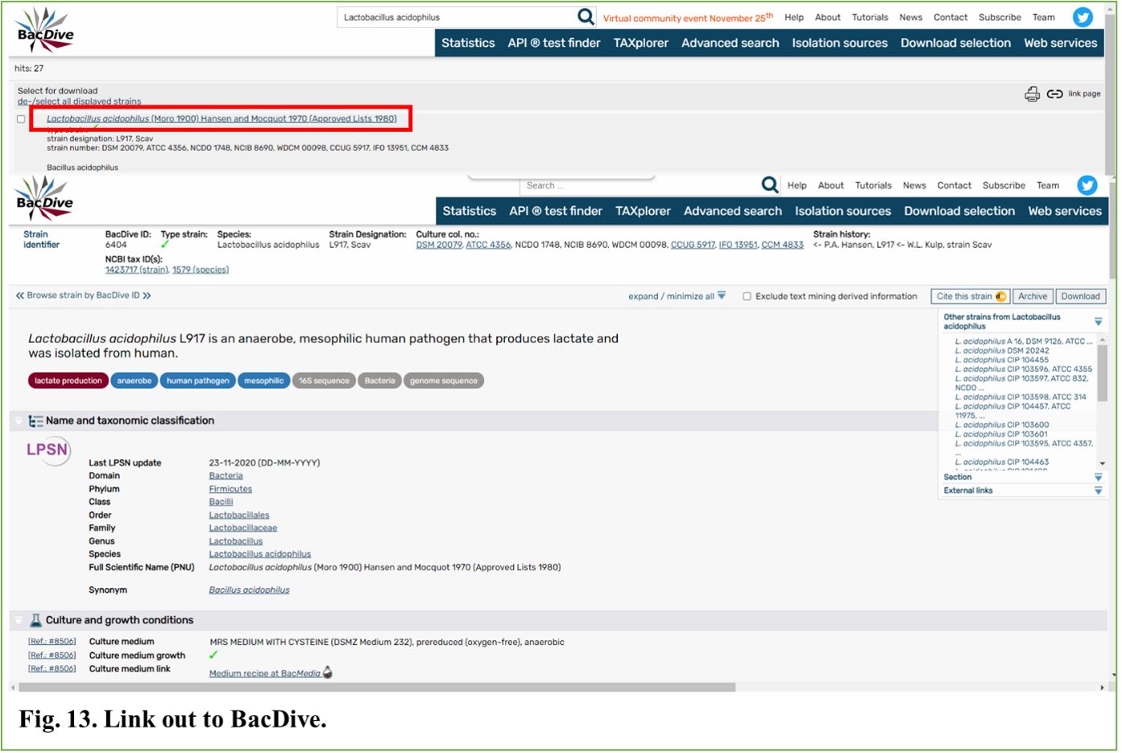Click the magnifier icon next to the empty search box
The height and width of the screenshot is (753, 1122).
click(769, 185)
